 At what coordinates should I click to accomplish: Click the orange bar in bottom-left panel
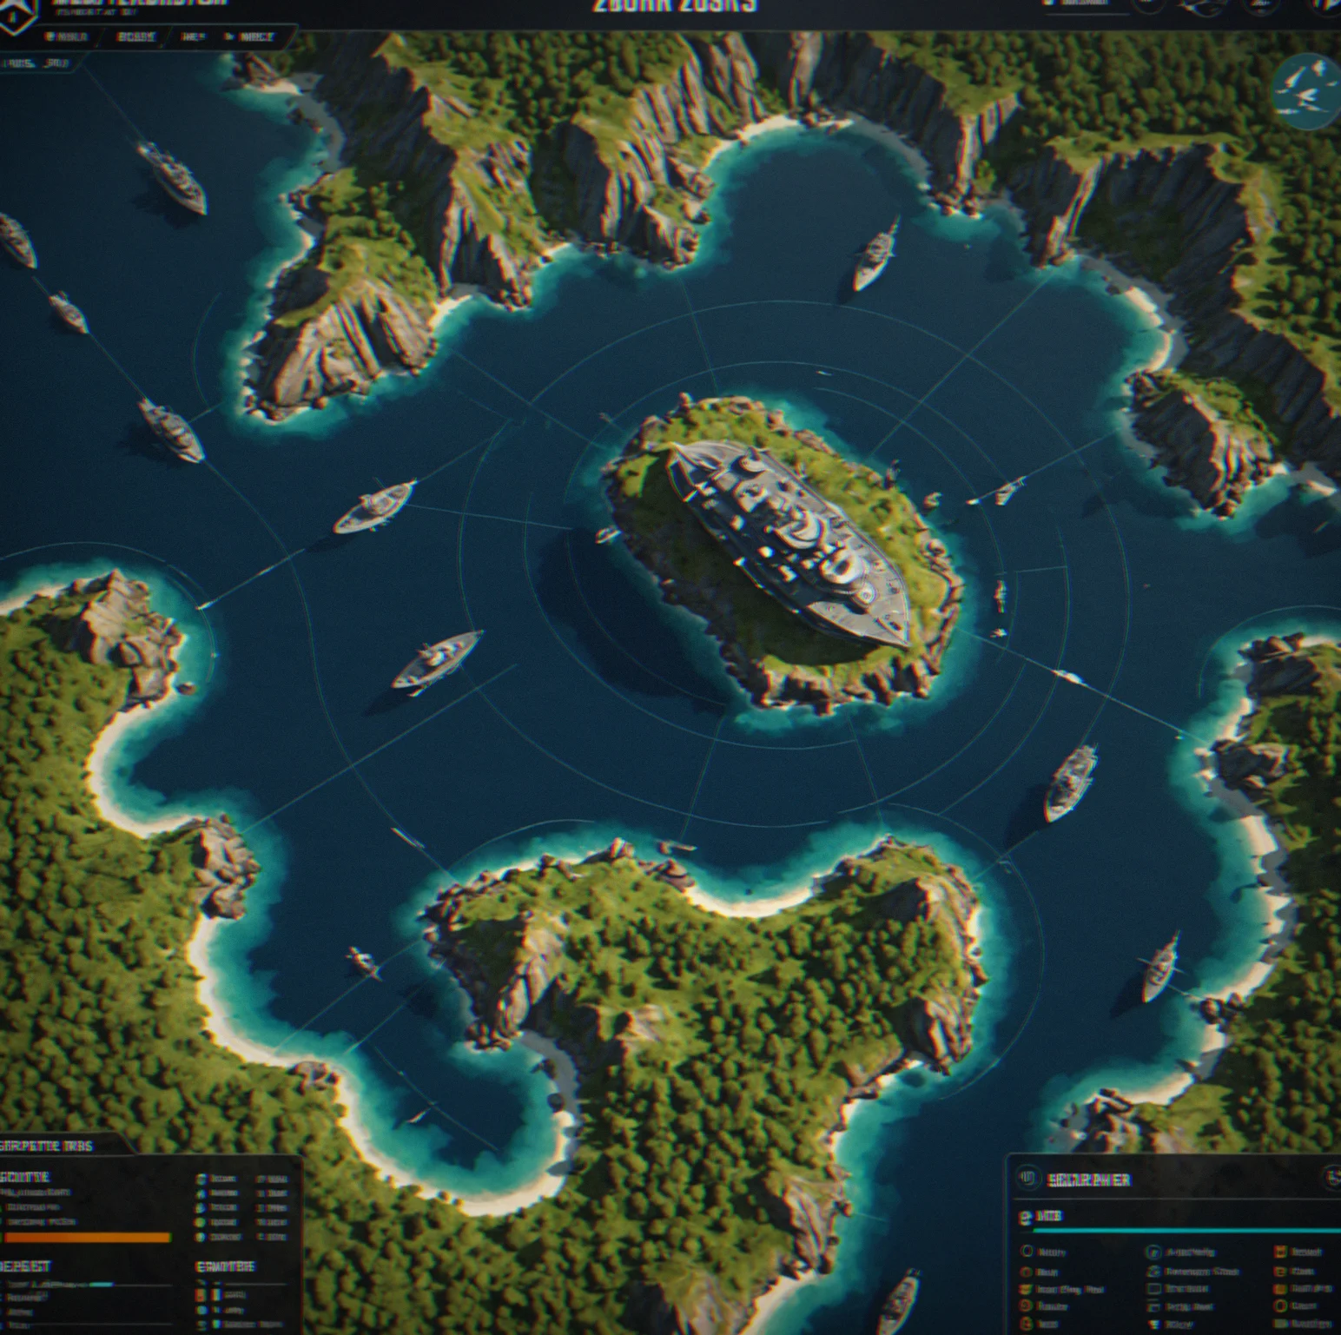87,1237
